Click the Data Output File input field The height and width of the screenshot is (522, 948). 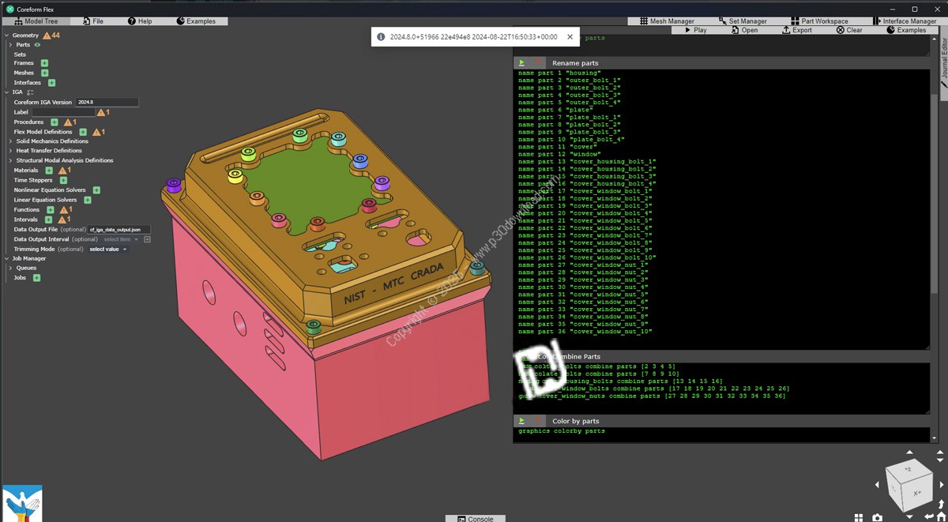[119, 229]
